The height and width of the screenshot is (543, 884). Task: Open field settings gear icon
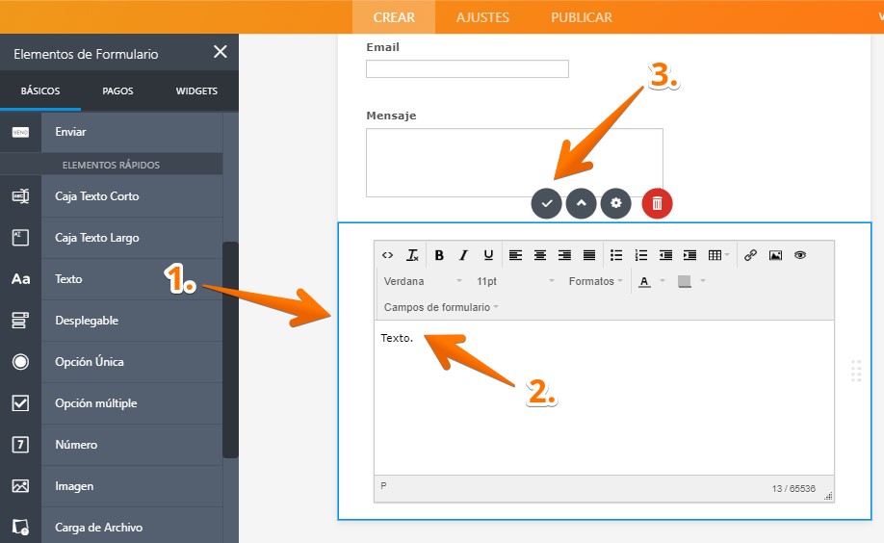pyautogui.click(x=616, y=203)
